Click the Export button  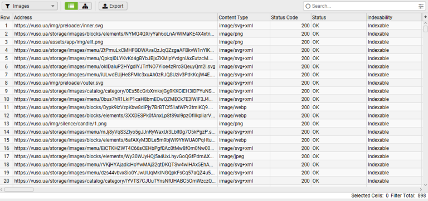(113, 6)
